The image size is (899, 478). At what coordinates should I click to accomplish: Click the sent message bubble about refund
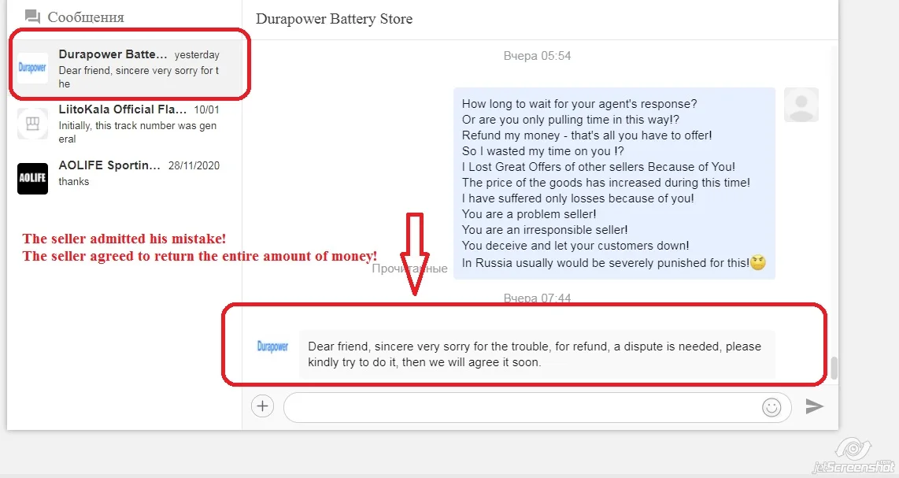[x=614, y=183]
